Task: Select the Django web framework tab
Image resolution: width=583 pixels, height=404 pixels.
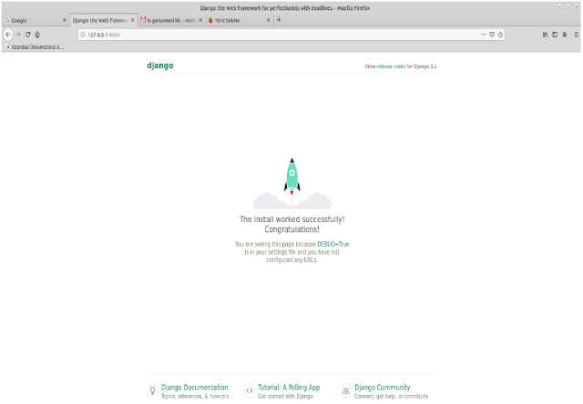Action: tap(103, 20)
